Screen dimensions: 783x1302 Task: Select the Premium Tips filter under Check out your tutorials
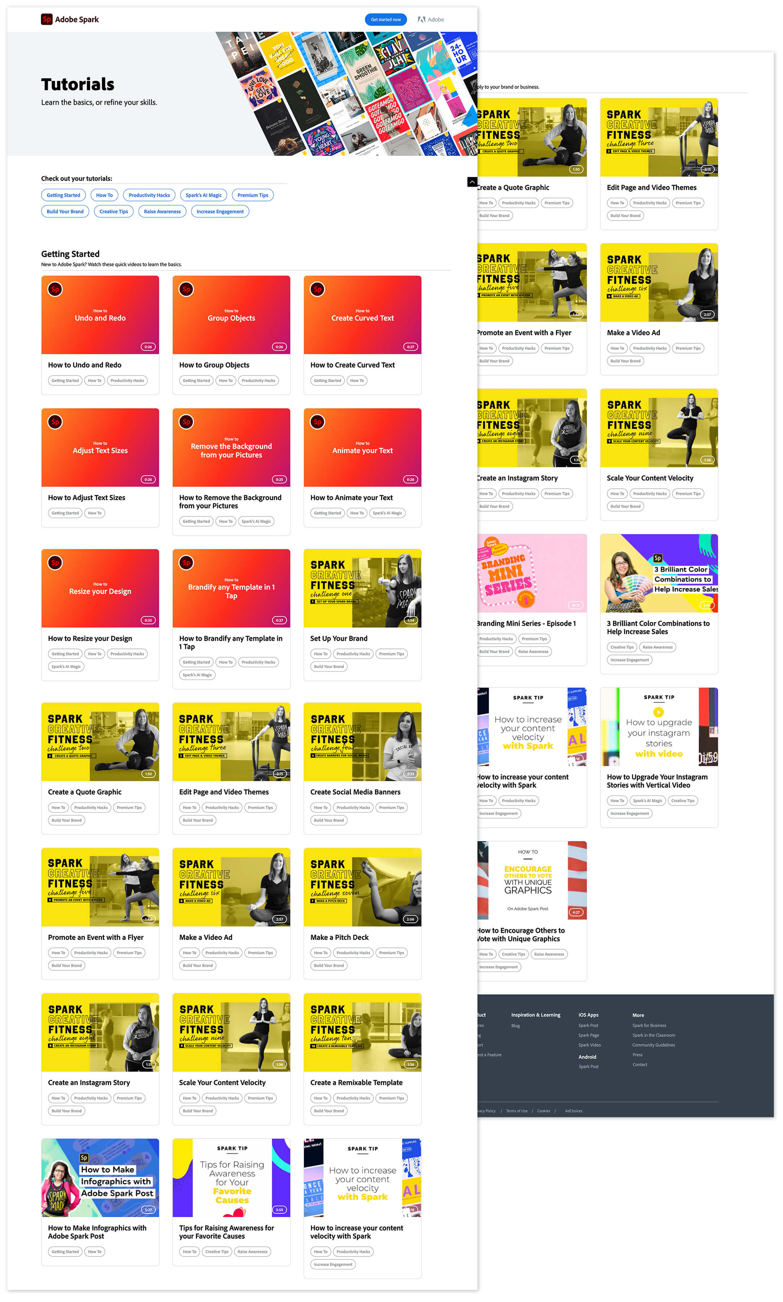(x=253, y=195)
